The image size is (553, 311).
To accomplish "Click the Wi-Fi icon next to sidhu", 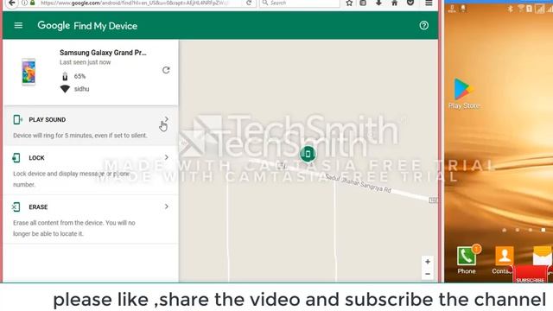I will tap(65, 89).
